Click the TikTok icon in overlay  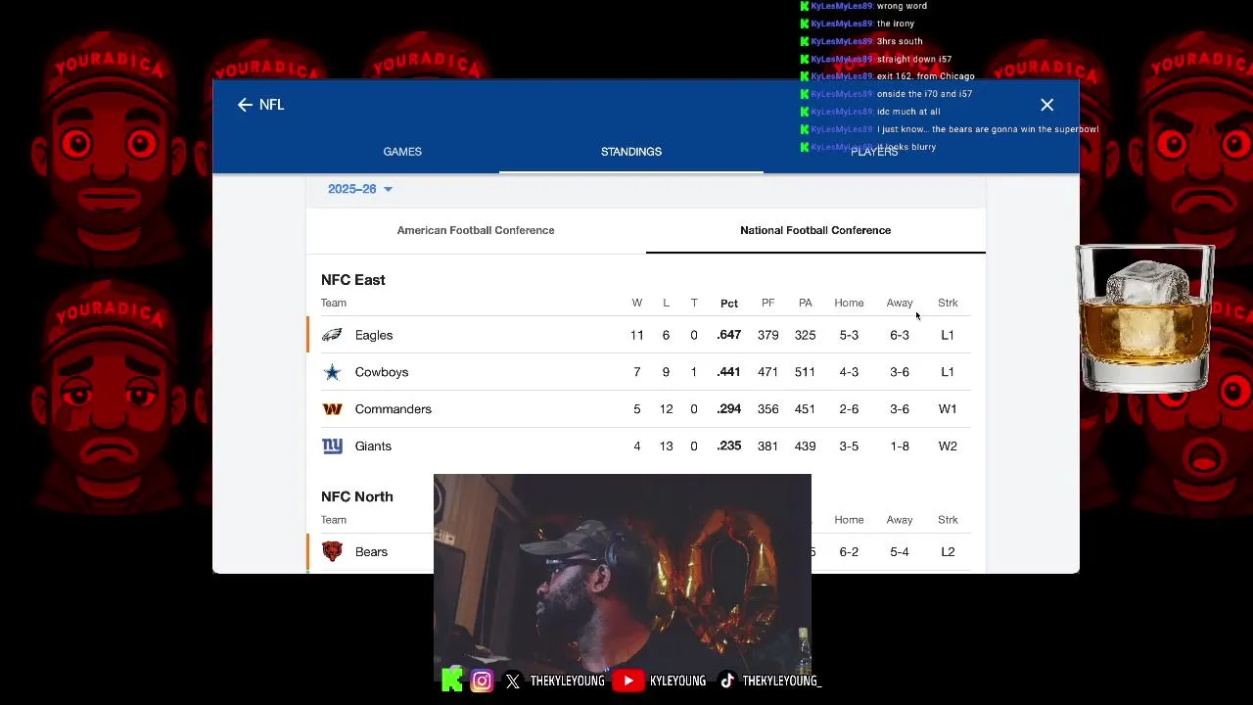(x=726, y=681)
